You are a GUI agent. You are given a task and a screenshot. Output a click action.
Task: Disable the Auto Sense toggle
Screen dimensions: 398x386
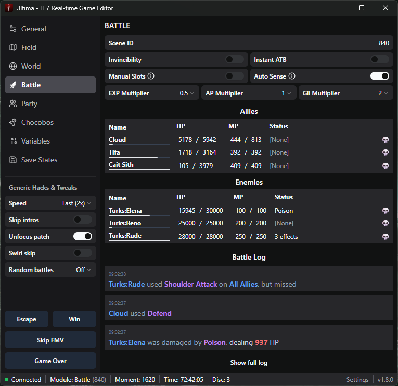click(379, 76)
